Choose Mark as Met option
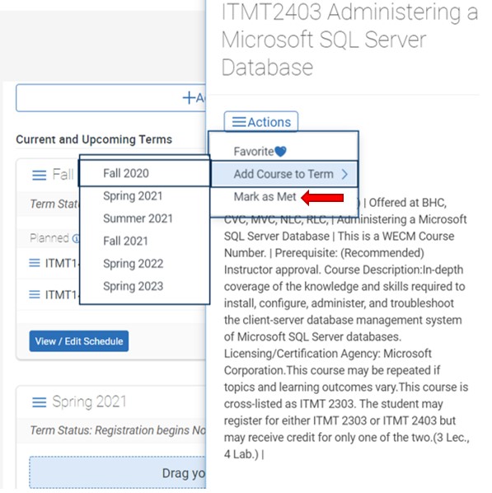The width and height of the screenshot is (492, 493). click(265, 197)
